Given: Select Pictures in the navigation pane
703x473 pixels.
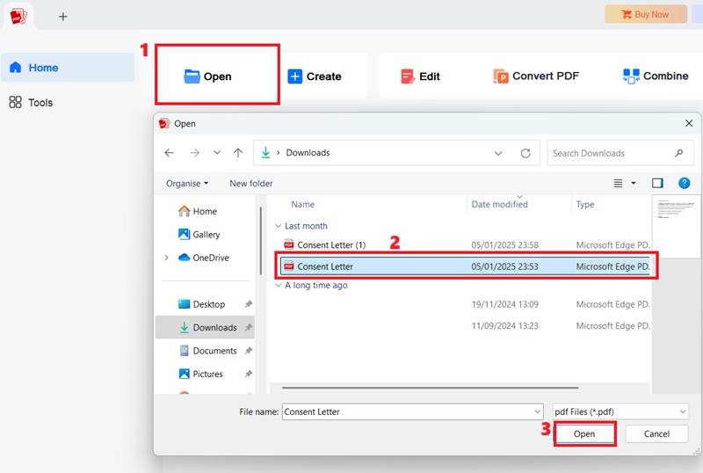Looking at the screenshot, I should coord(200,374).
